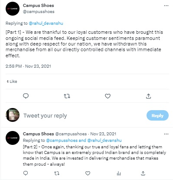173x180 pixels.
Task: Click reply icon on main tweet
Action: tap(26, 96)
